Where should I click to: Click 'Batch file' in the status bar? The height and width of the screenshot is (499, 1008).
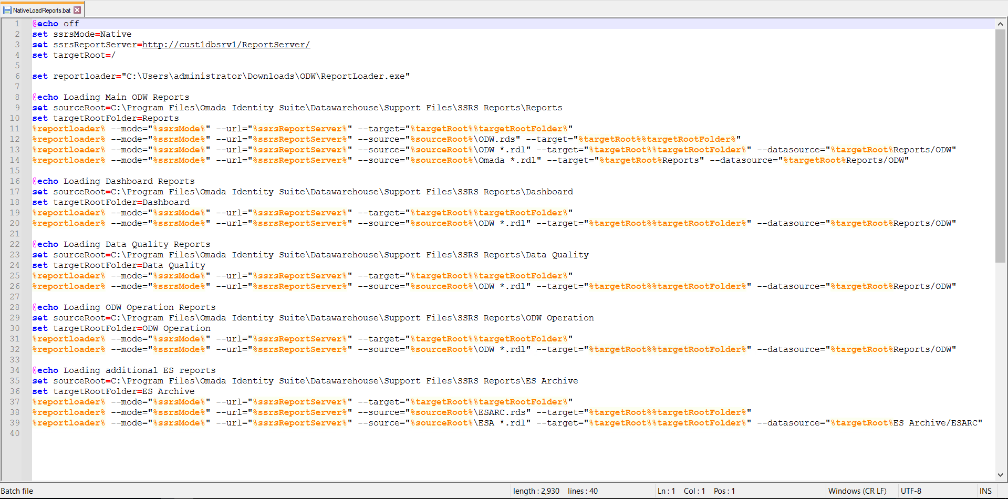[17, 491]
